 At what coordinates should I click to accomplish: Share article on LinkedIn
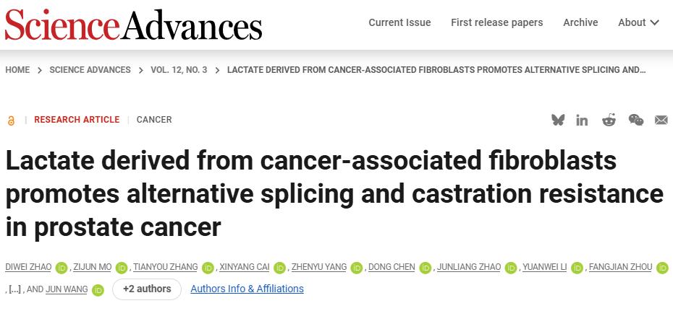[x=582, y=120]
